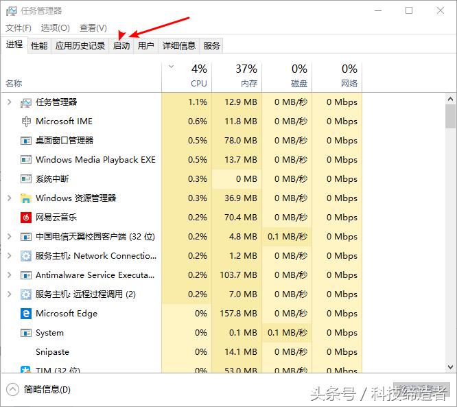The width and height of the screenshot is (457, 407).
Task: Select the Windows Media Playback EXE name
Action: [95, 160]
